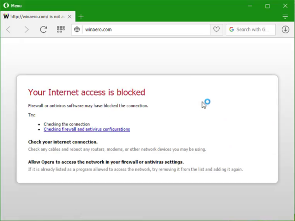Click into the winaero.com address bar
The width and height of the screenshot is (295, 221).
point(146,29)
